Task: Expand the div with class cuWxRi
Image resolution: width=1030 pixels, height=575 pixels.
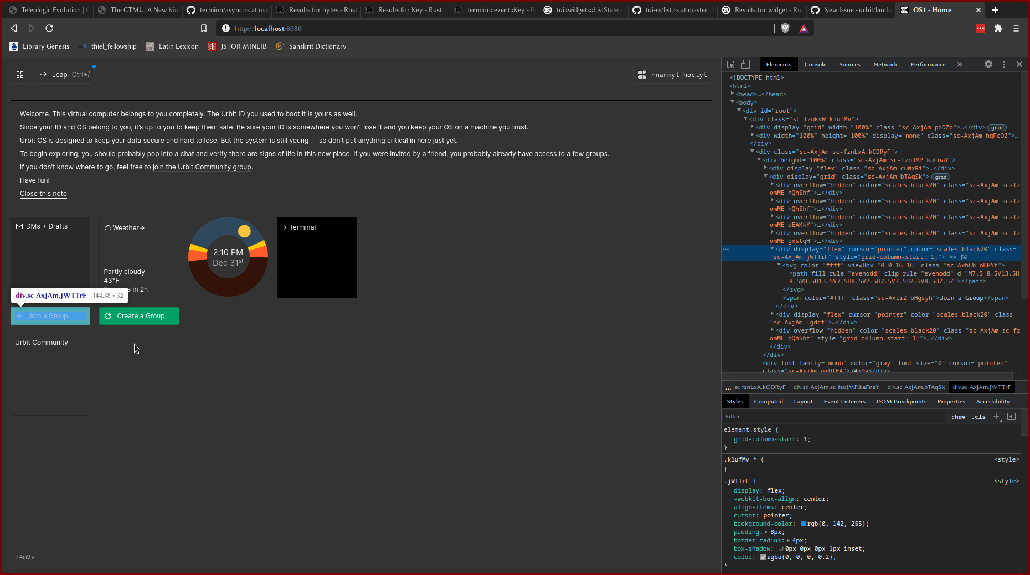Action: (765, 168)
